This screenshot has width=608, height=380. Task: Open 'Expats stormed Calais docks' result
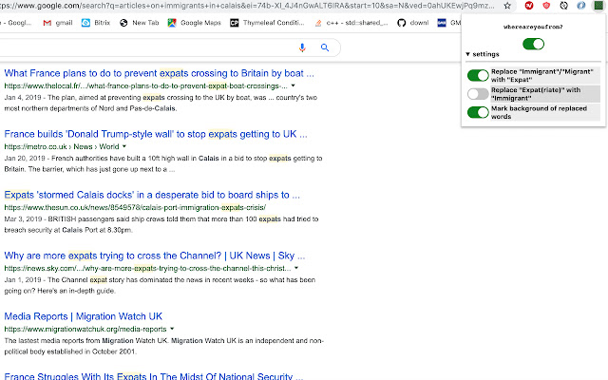coord(152,195)
